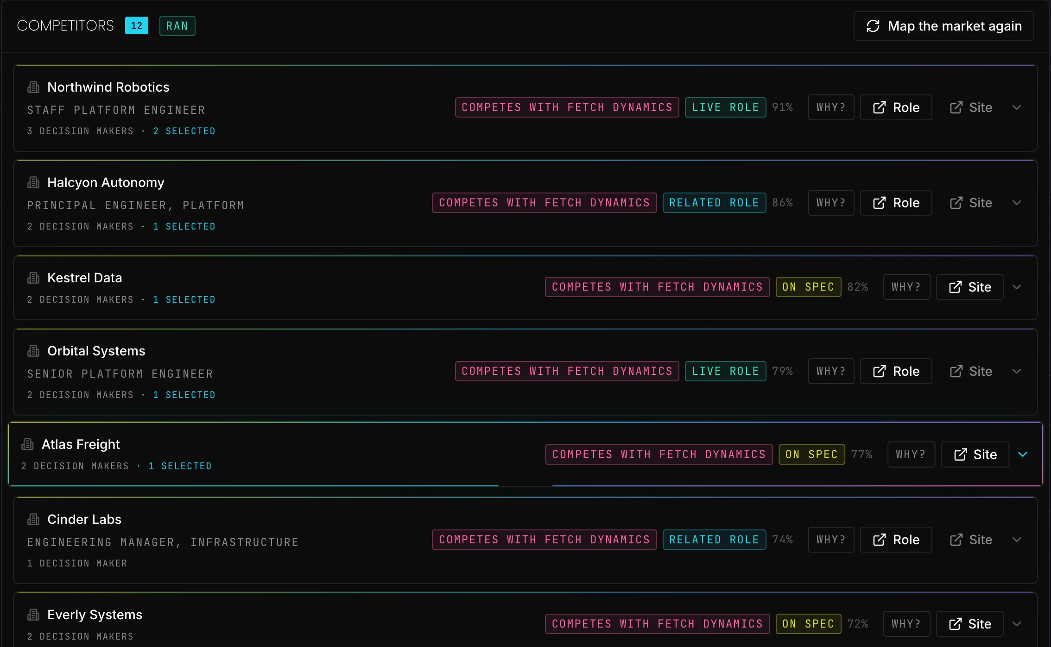Open the Site link for Northwind Robotics

[971, 107]
